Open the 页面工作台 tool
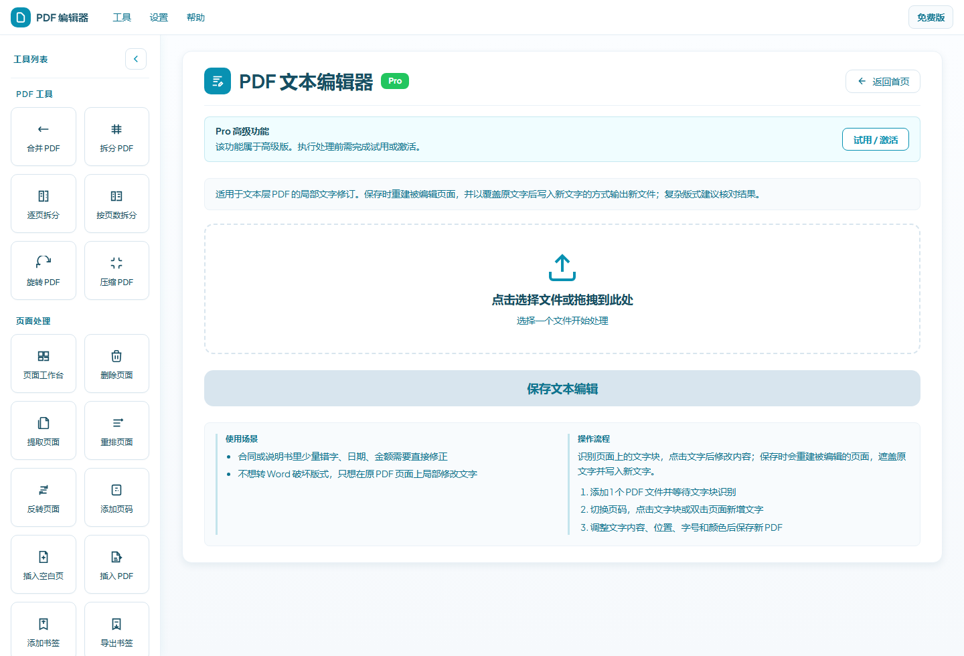964x656 pixels. click(x=44, y=363)
